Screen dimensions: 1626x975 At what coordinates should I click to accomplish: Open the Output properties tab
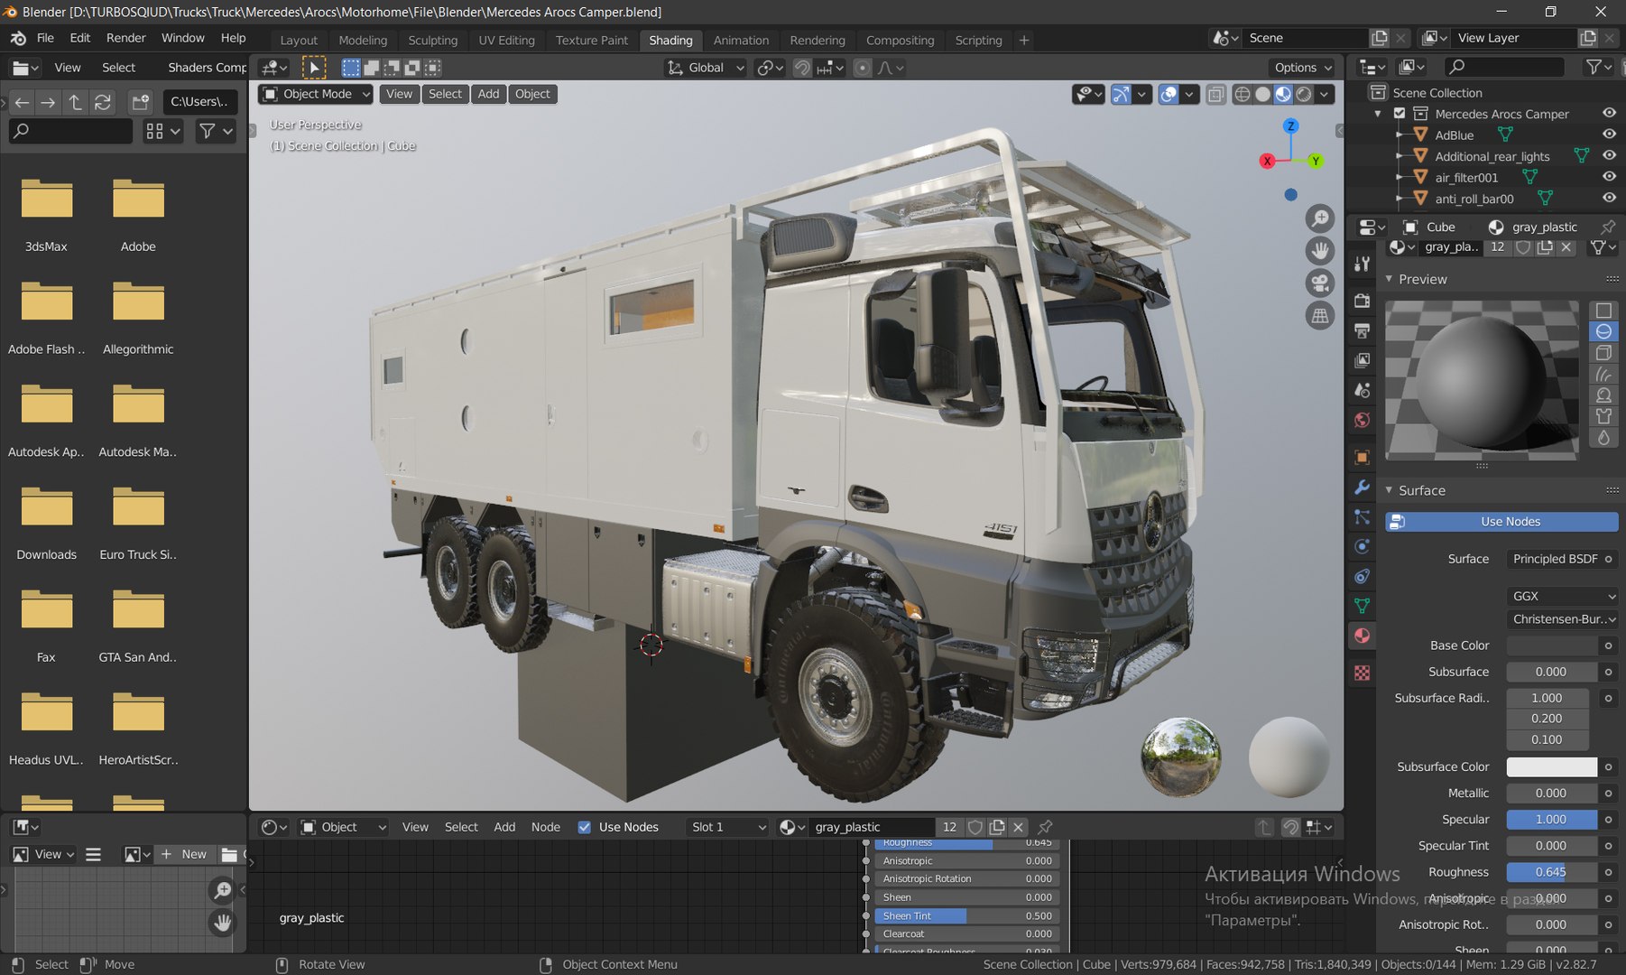click(1362, 330)
